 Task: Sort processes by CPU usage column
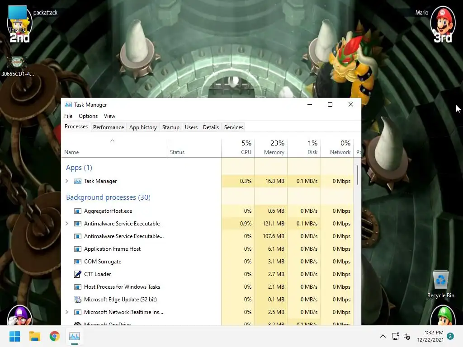(238, 148)
